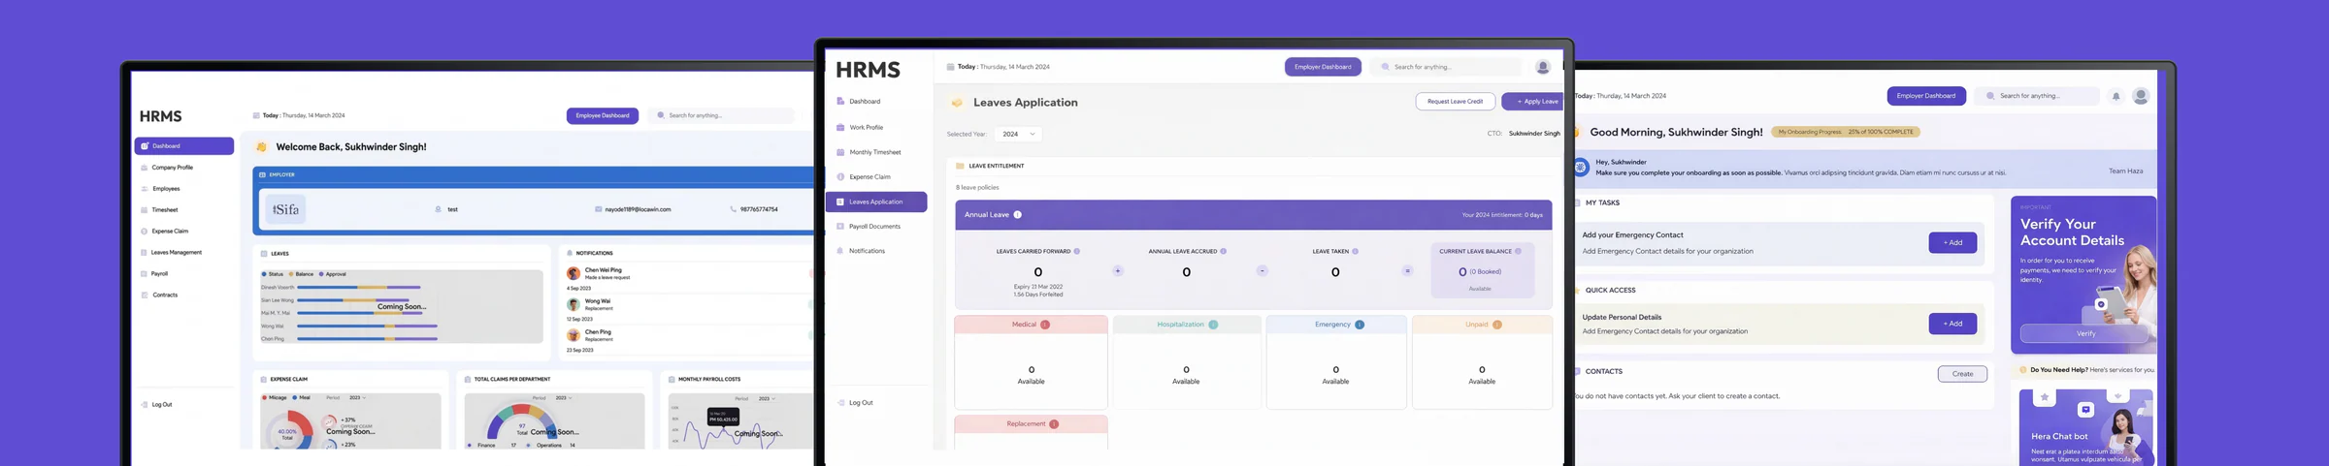The height and width of the screenshot is (466, 2329).
Task: Click search field in left window header
Action: (x=723, y=116)
